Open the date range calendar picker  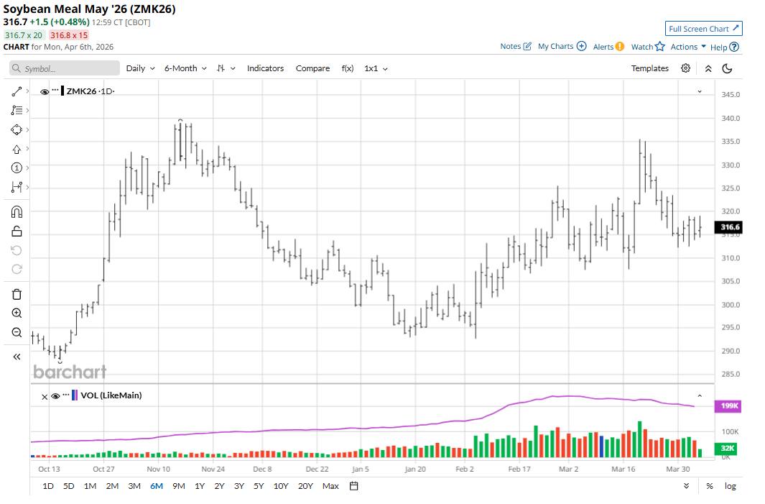tap(354, 486)
